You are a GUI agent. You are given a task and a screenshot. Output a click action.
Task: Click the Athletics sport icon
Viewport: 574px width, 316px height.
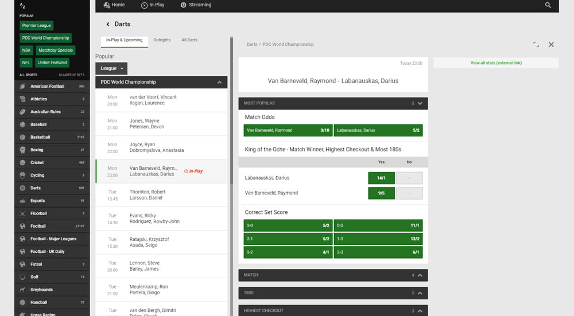23,99
